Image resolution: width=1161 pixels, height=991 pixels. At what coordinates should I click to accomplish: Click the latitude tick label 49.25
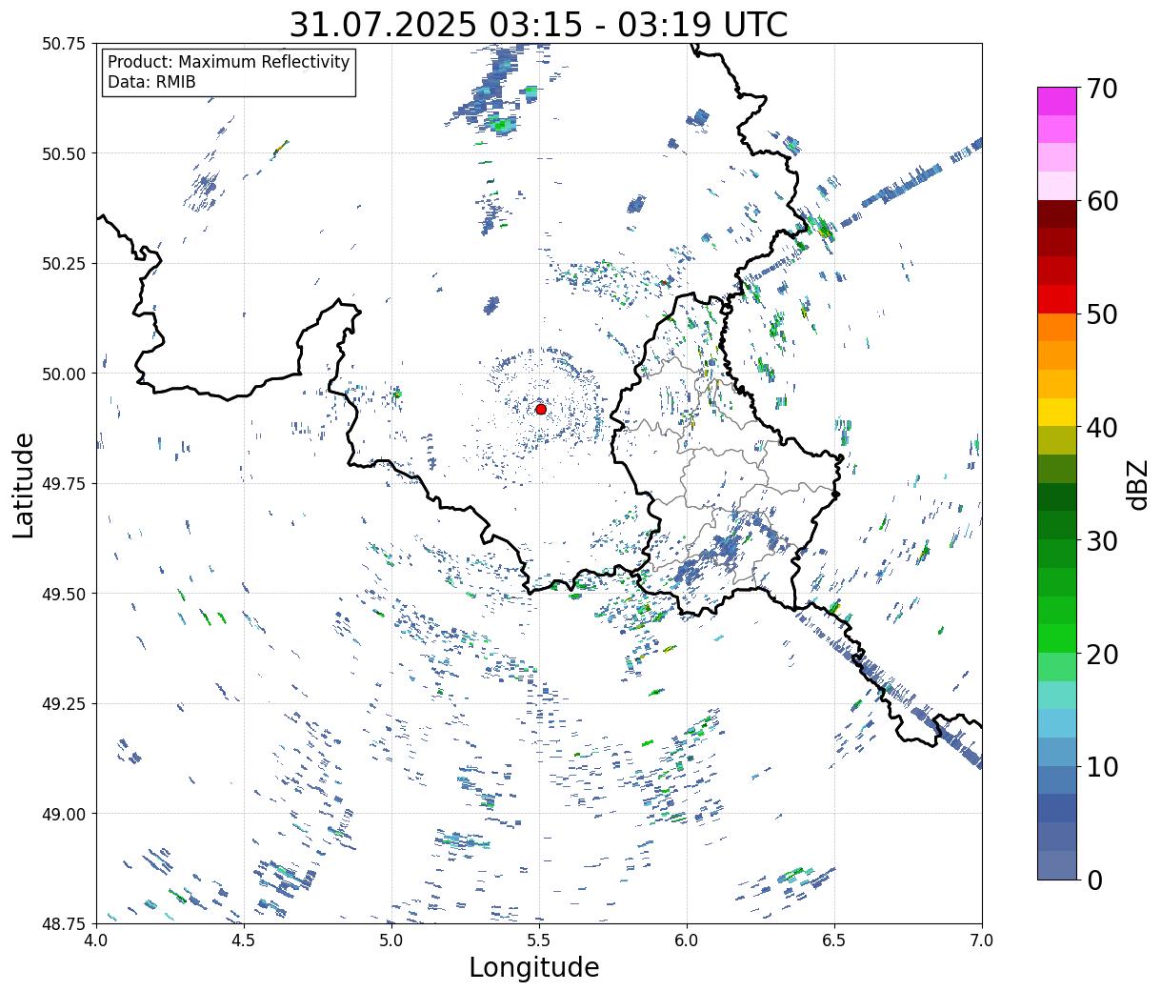[64, 704]
